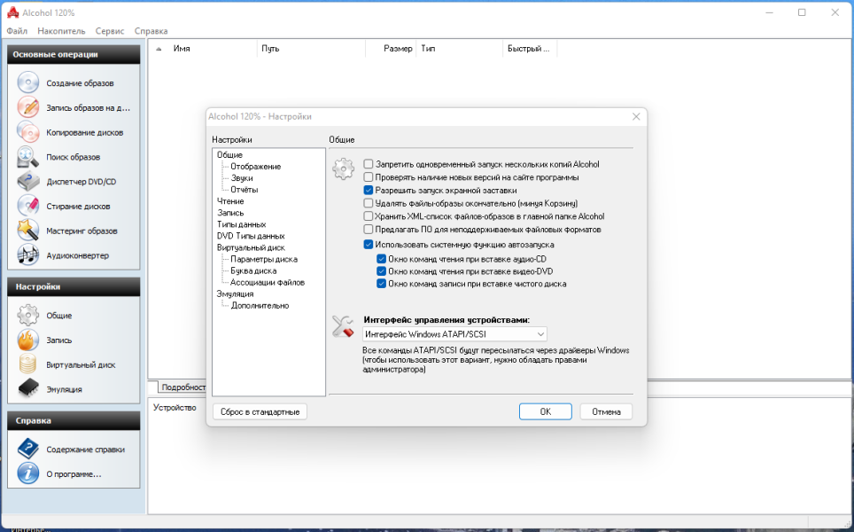Select Виртуальный диск in the settings tree

pyautogui.click(x=251, y=247)
